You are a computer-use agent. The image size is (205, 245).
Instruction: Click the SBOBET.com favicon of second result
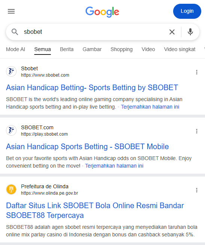point(11,130)
